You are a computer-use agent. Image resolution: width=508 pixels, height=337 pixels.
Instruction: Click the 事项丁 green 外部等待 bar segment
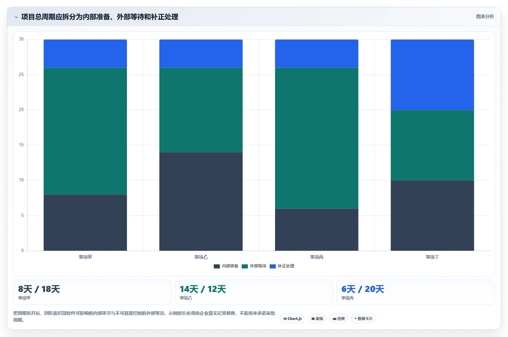[x=432, y=145]
